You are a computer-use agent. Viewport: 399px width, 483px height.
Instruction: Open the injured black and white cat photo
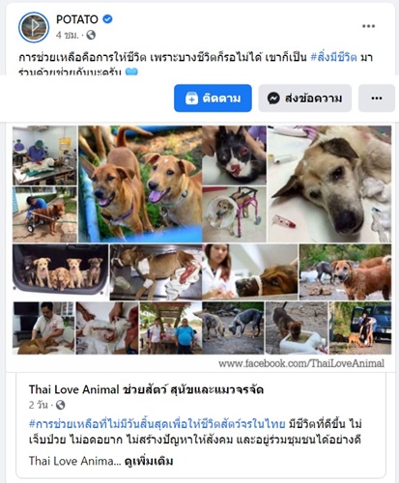point(235,156)
